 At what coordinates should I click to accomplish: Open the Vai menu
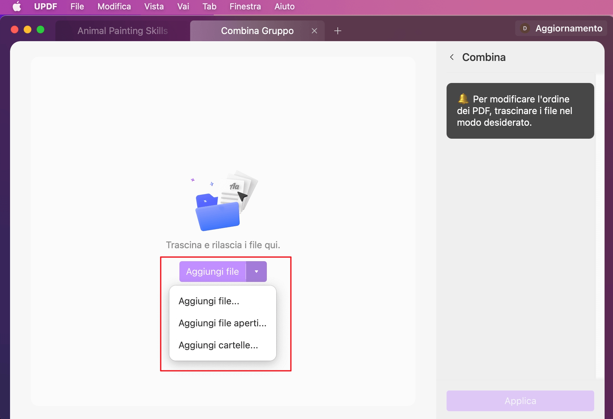[183, 6]
